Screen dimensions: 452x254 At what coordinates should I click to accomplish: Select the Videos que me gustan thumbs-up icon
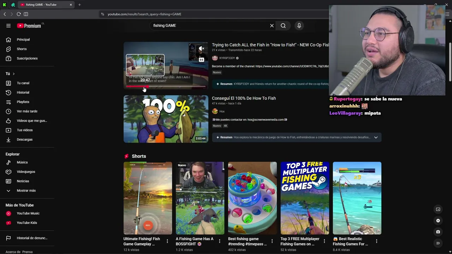(8, 121)
